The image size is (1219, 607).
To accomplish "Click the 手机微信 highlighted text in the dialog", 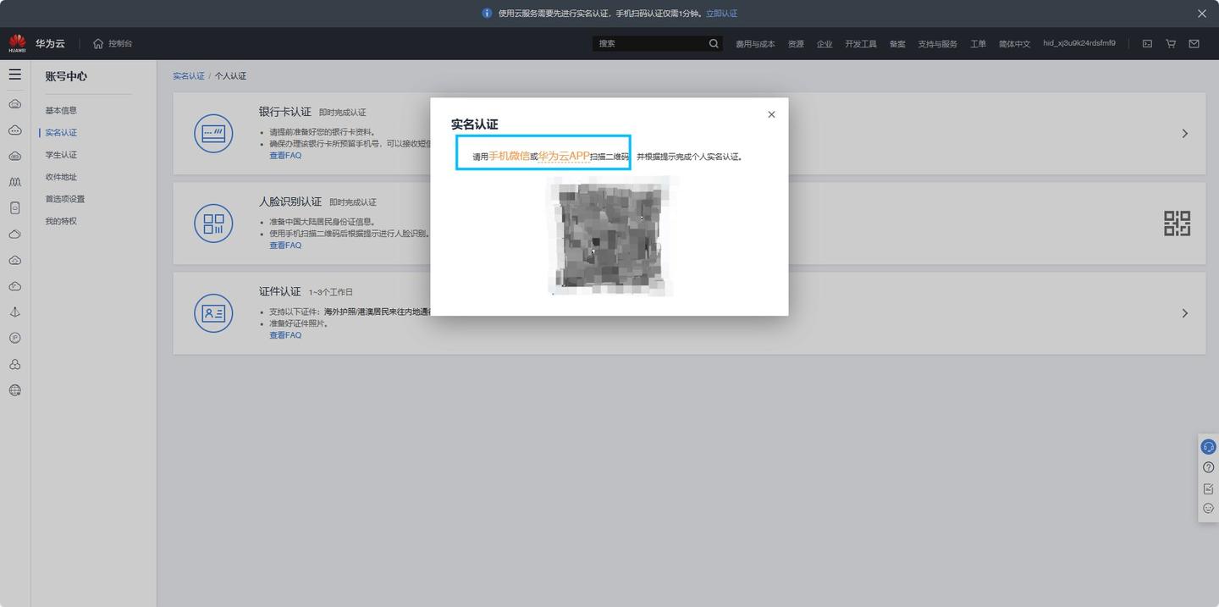I will tap(510, 156).
